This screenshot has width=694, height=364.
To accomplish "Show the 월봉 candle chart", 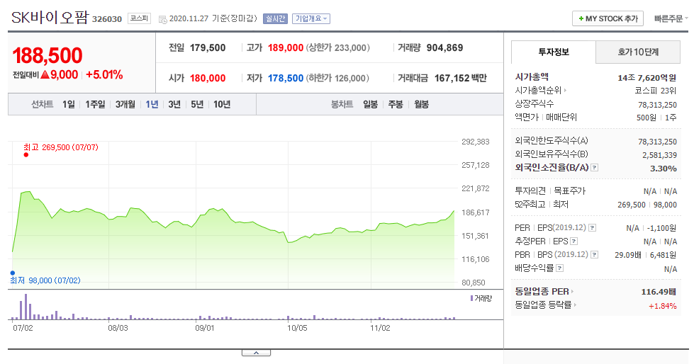I will pos(421,104).
